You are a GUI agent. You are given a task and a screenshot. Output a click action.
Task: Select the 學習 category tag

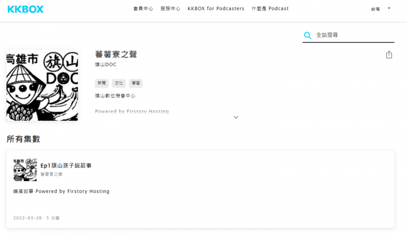tap(136, 83)
